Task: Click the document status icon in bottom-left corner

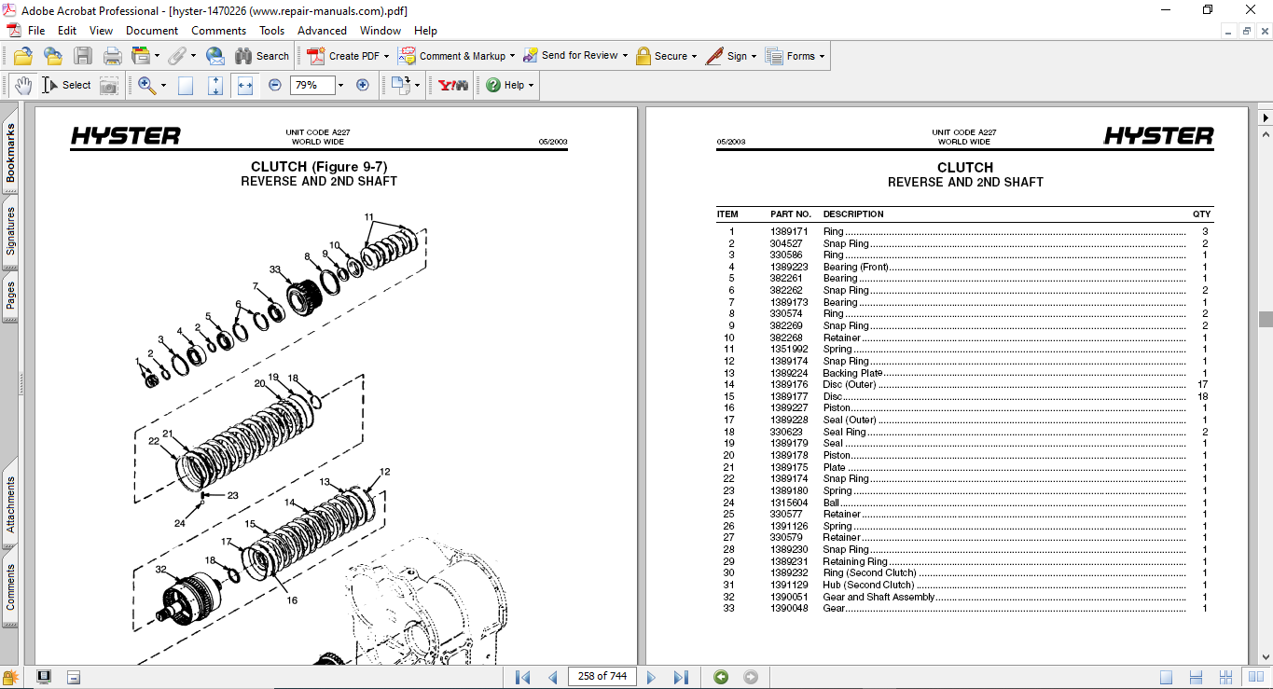Action: [x=10, y=677]
